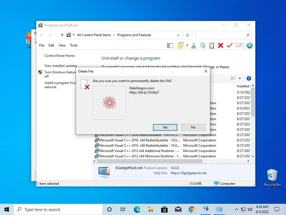Click the DataWagon thumbnail in Delete File dialog

pyautogui.click(x=109, y=103)
